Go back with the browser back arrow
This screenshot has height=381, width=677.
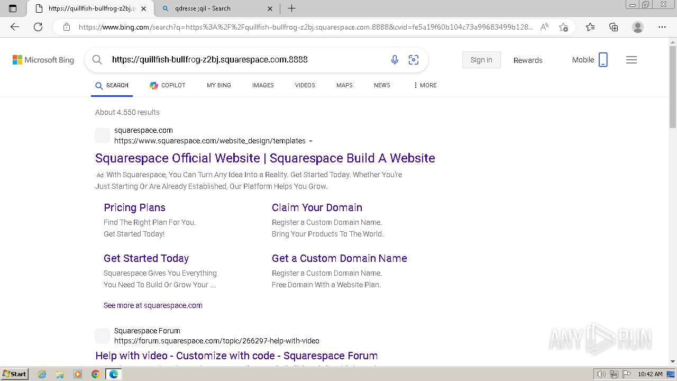tap(15, 27)
